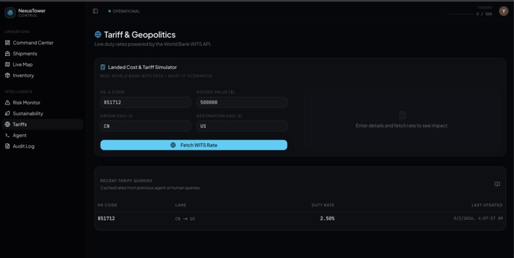Click the Risk Monitor warning icon

tap(8, 103)
